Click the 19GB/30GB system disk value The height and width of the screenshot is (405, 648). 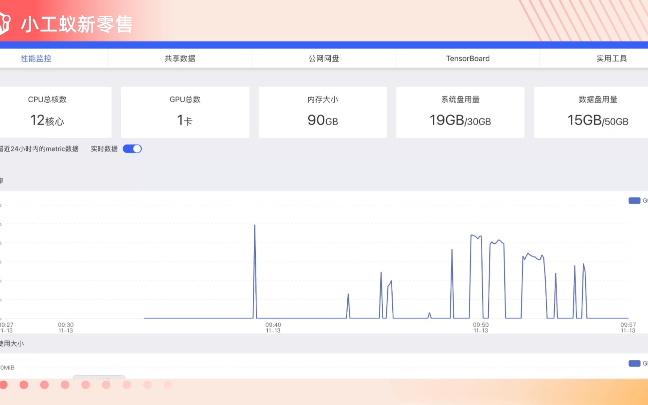point(460,120)
